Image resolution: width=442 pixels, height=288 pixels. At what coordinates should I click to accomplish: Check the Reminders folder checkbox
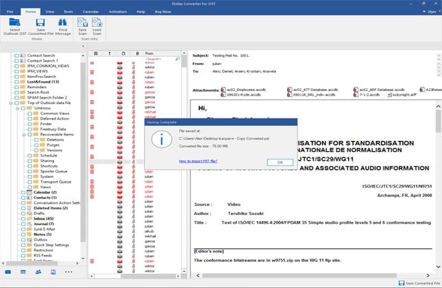coord(16,87)
